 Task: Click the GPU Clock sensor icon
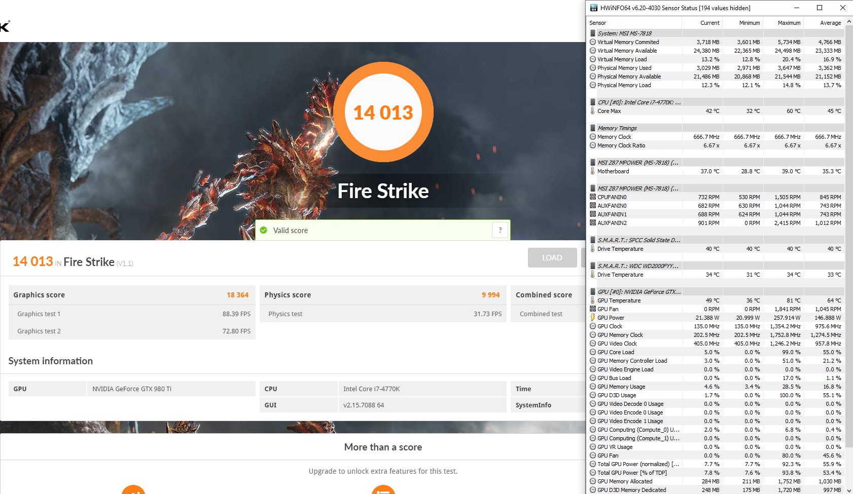[593, 326]
